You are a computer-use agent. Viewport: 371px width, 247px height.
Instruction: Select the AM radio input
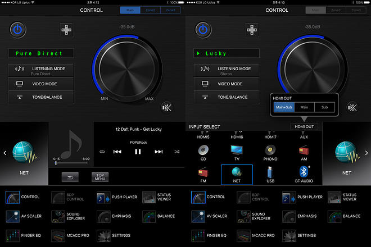click(x=304, y=150)
